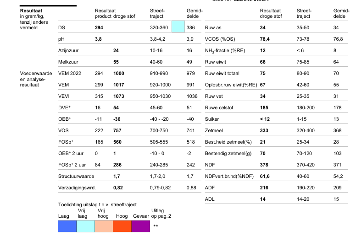
Task: Select the ADL result value 14
Action: pos(263,199)
